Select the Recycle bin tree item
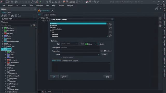This screenshot has width=166, height=93. [14, 79]
